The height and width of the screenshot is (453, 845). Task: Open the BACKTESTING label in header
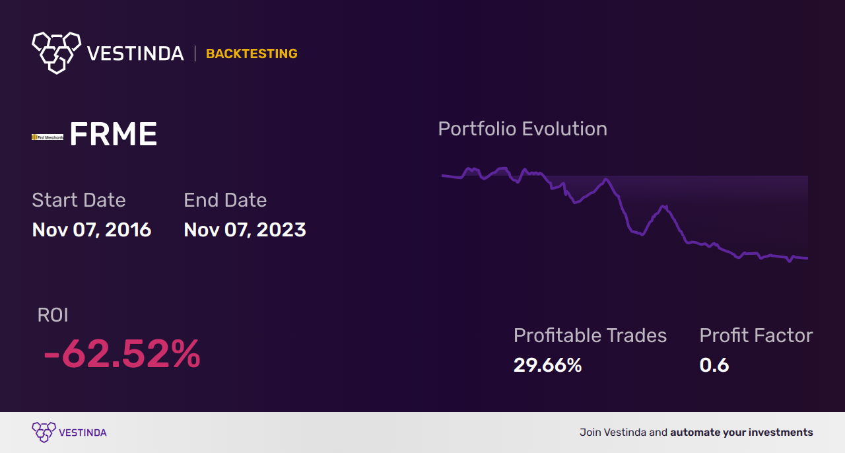252,53
